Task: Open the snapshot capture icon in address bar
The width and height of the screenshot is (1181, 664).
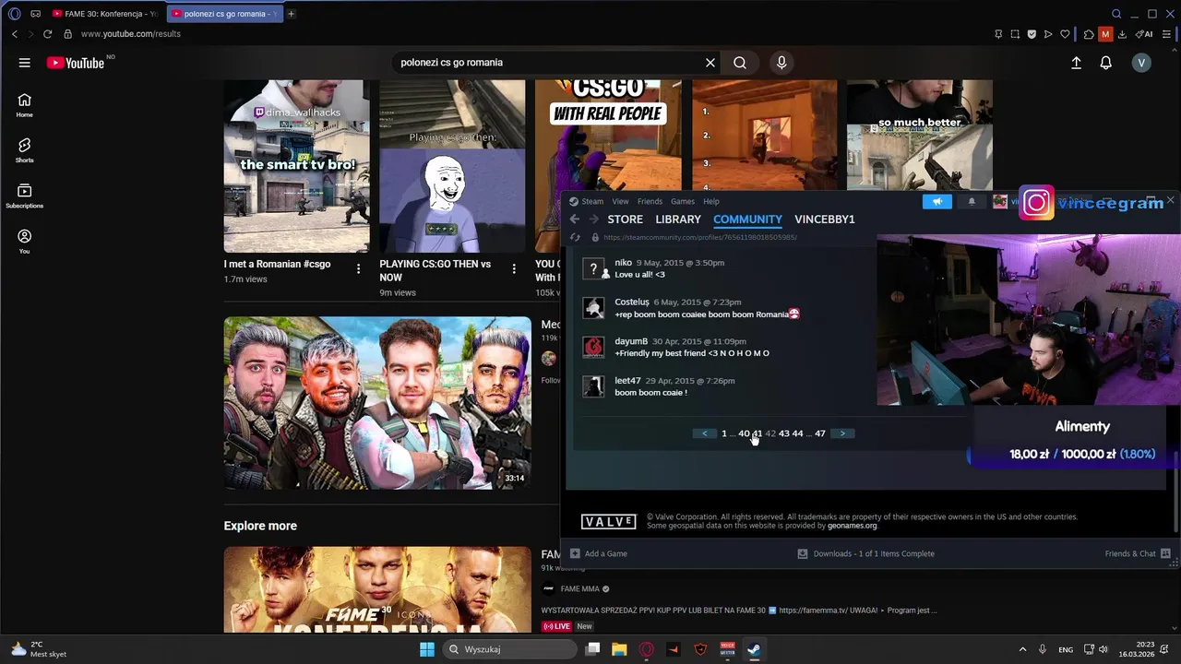Action: click(1015, 34)
